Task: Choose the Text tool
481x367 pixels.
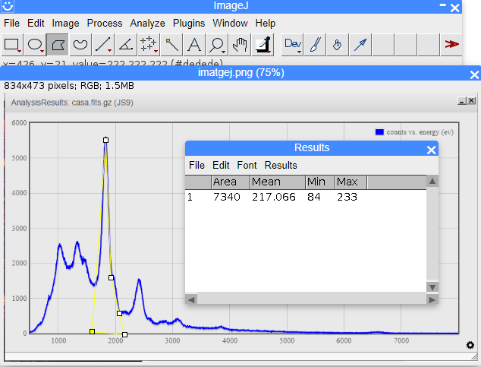Action: [195, 45]
